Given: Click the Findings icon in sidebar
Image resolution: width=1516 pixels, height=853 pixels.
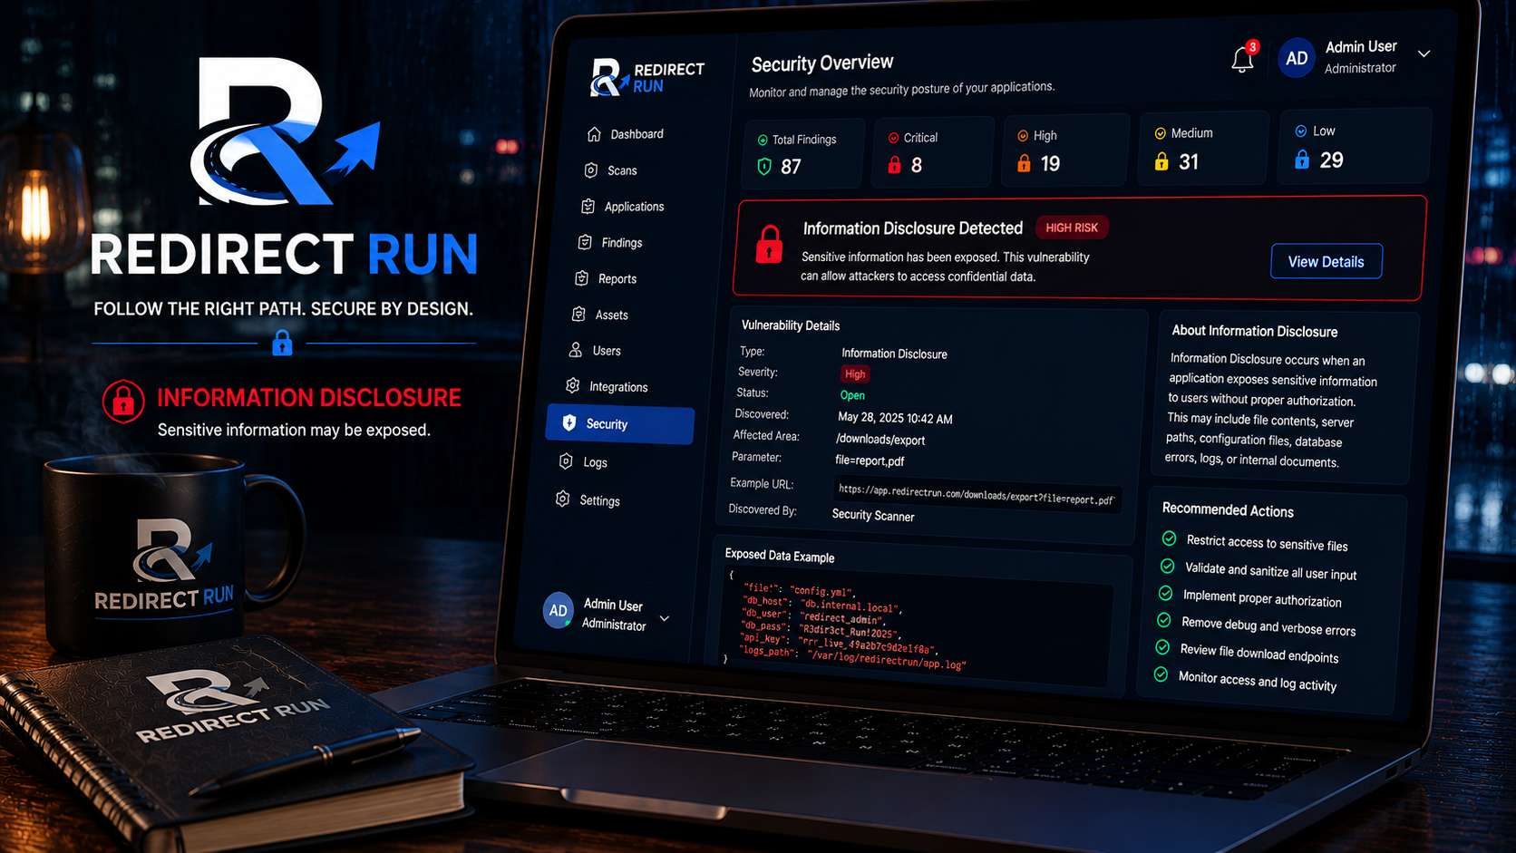Looking at the screenshot, I should 585,242.
